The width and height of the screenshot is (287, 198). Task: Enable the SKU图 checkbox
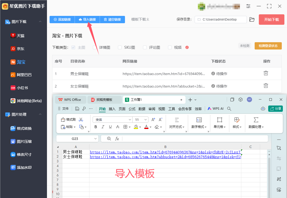pos(120,47)
